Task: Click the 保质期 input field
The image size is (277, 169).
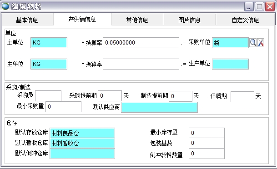Action: coord(242,96)
